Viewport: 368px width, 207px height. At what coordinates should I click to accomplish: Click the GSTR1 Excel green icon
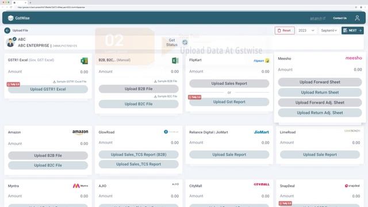click(85, 61)
